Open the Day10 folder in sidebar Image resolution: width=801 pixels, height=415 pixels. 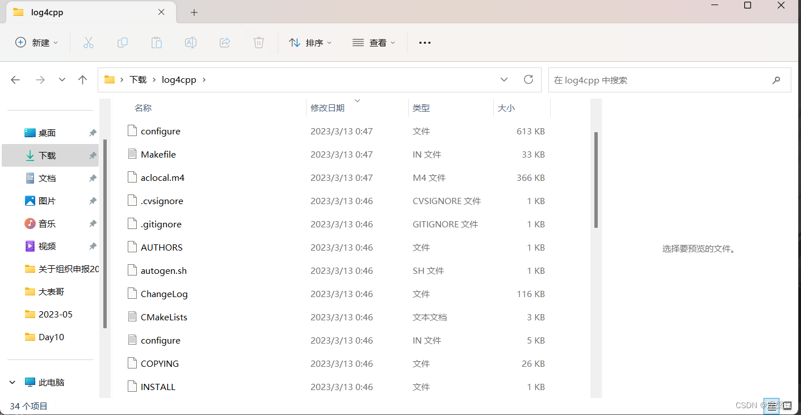pos(50,337)
